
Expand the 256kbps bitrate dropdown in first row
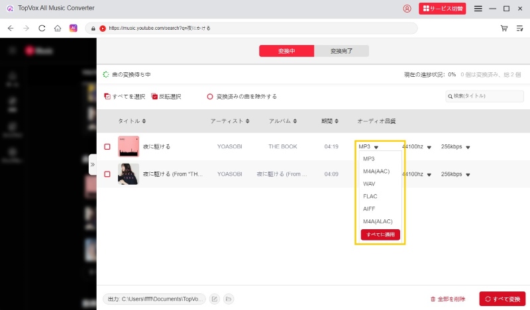[468, 147]
